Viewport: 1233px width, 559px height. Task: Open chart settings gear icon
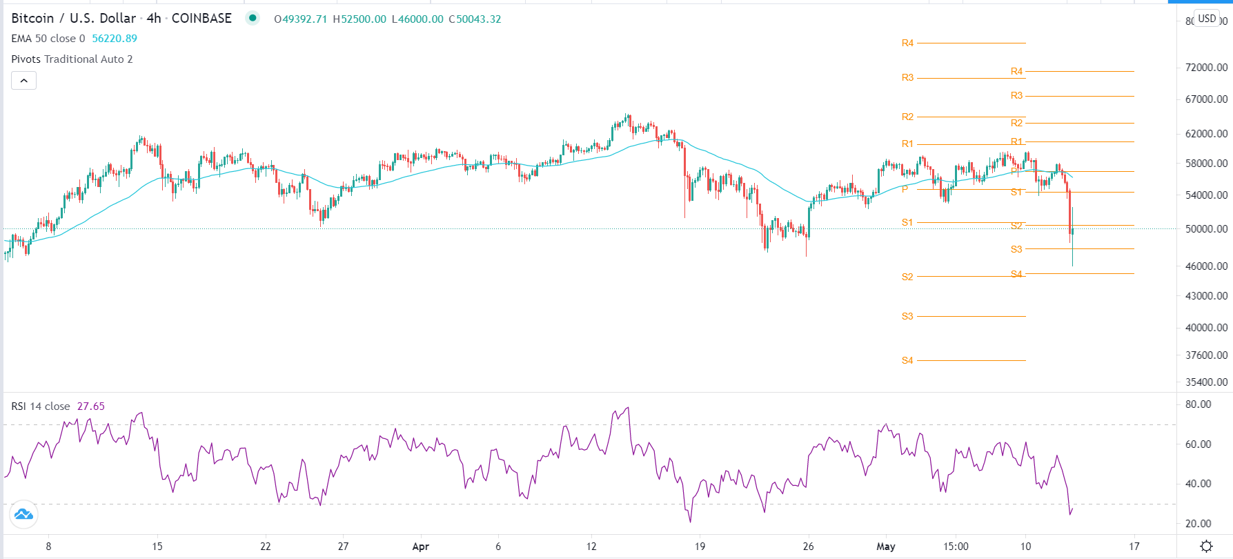pyautogui.click(x=1206, y=547)
